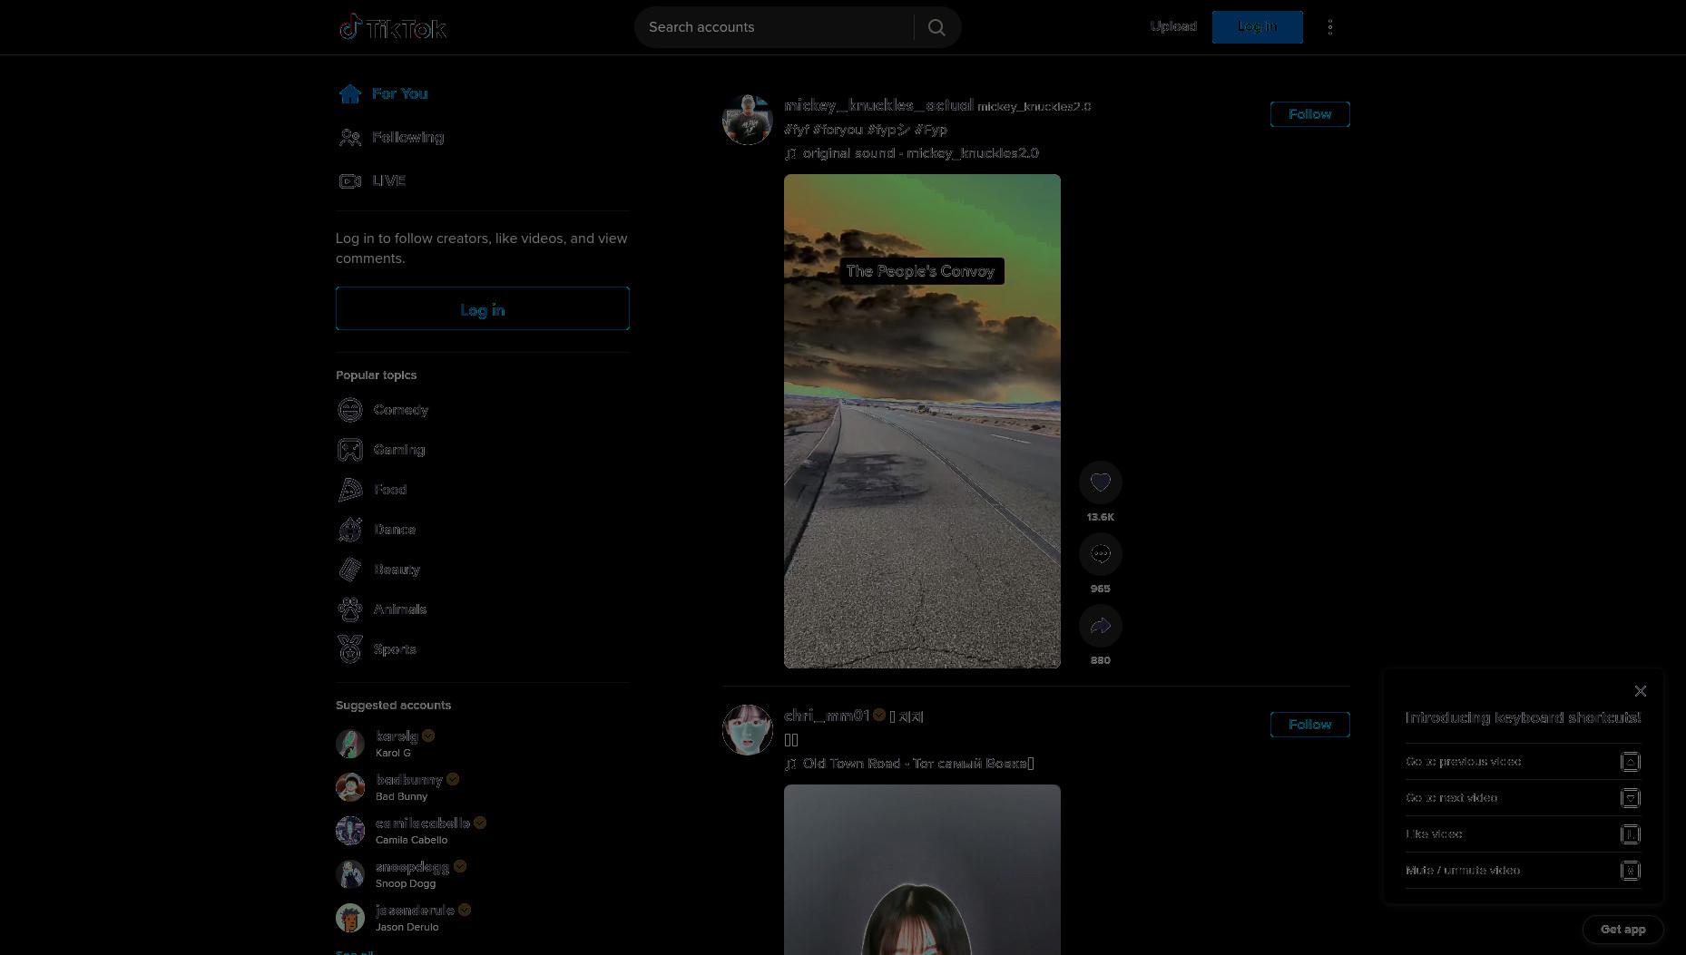
Task: Open the Food topic
Action: (372, 490)
